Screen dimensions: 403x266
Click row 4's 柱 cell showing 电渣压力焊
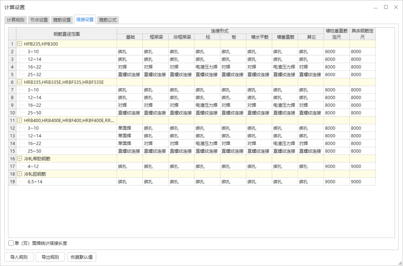point(207,67)
